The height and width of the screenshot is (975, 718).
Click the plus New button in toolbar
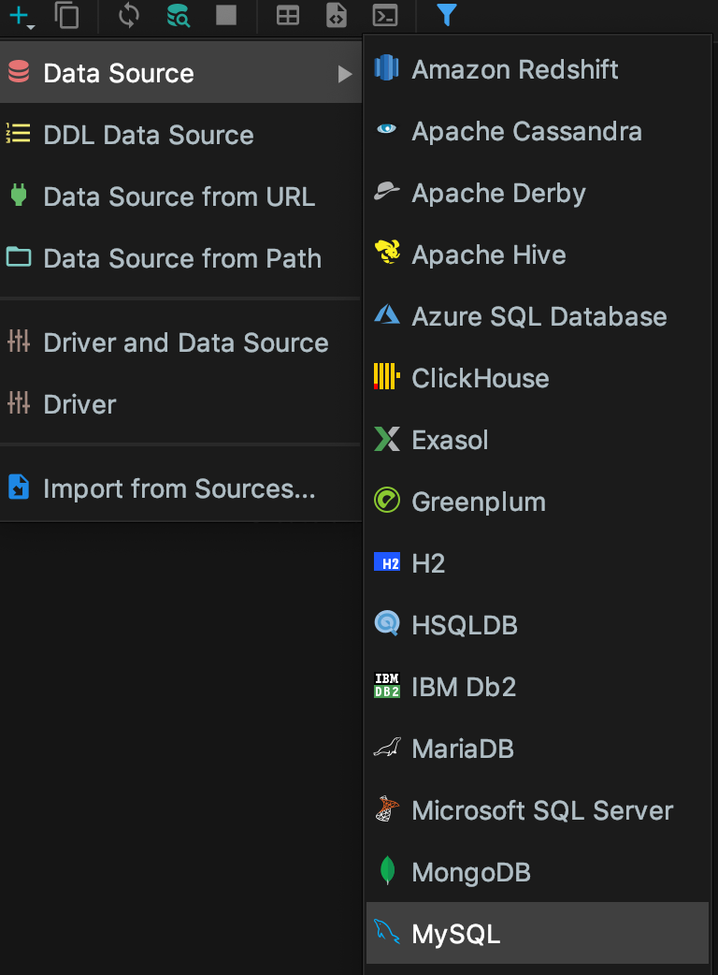tap(22, 16)
